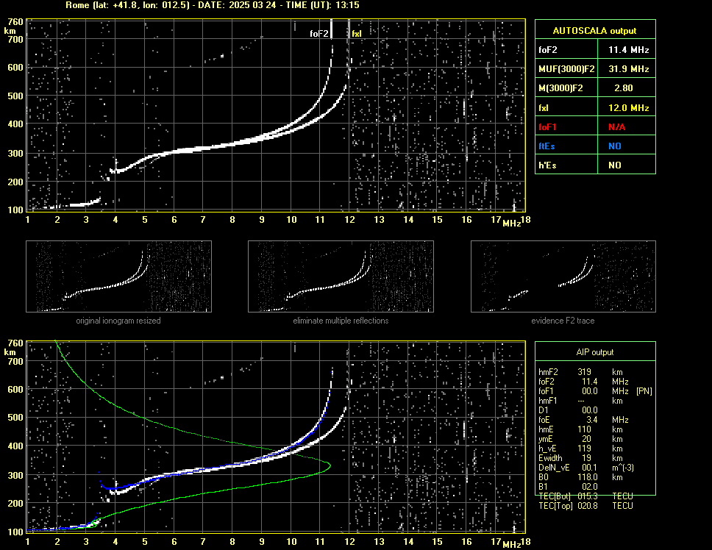Click the AIP output header
This screenshot has width=712, height=550.
pos(595,352)
